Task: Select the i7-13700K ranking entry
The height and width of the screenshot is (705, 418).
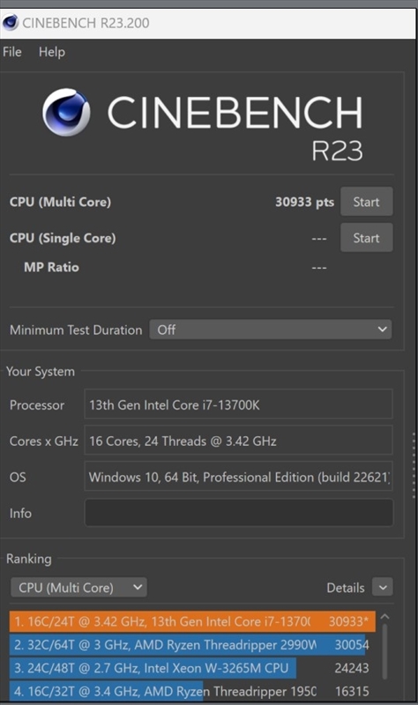Action: [192, 621]
